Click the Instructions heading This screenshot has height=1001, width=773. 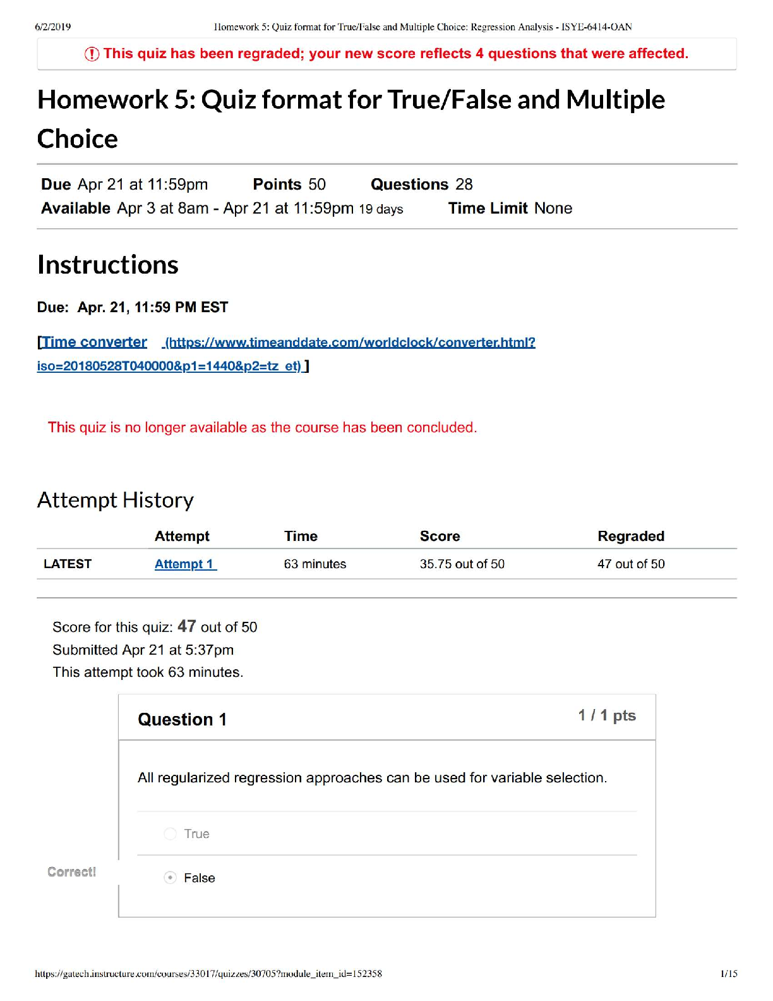coord(108,265)
